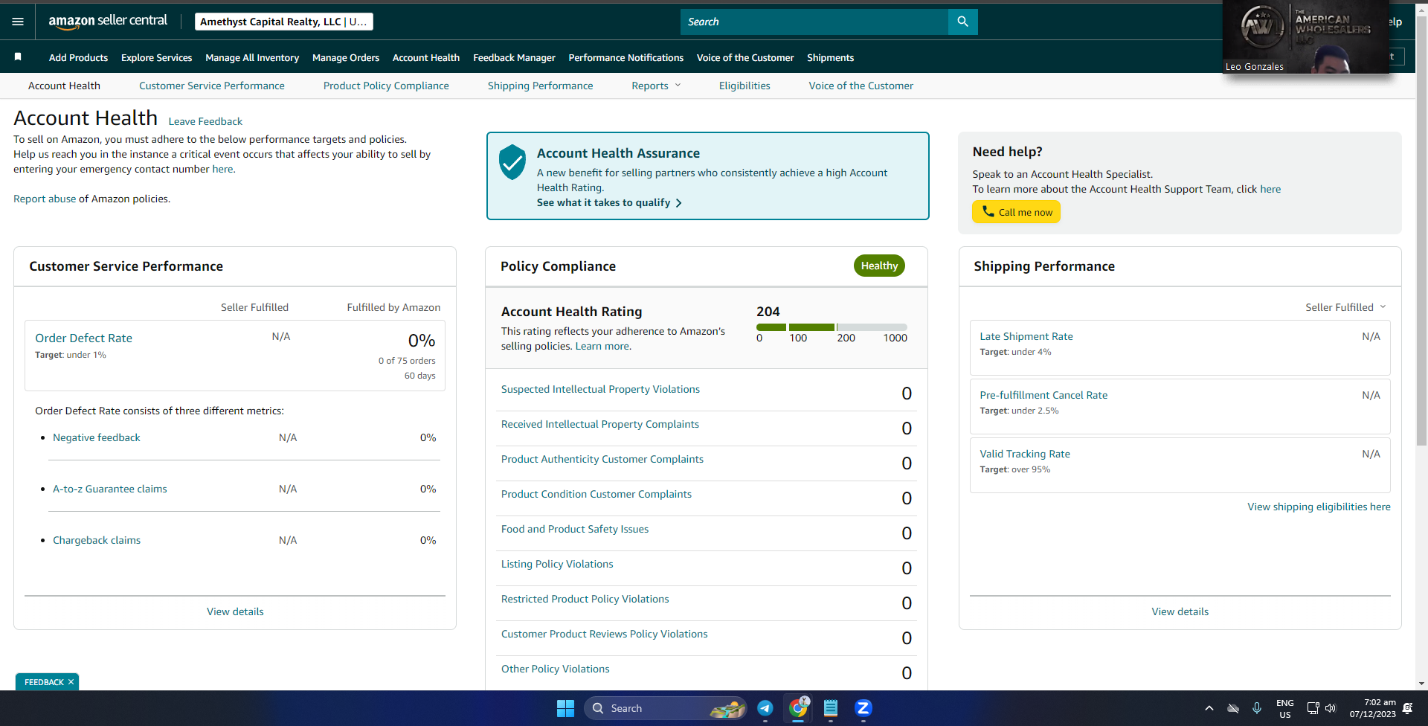The height and width of the screenshot is (726, 1428).
Task: Open Listing Policy Violations
Action: [557, 564]
